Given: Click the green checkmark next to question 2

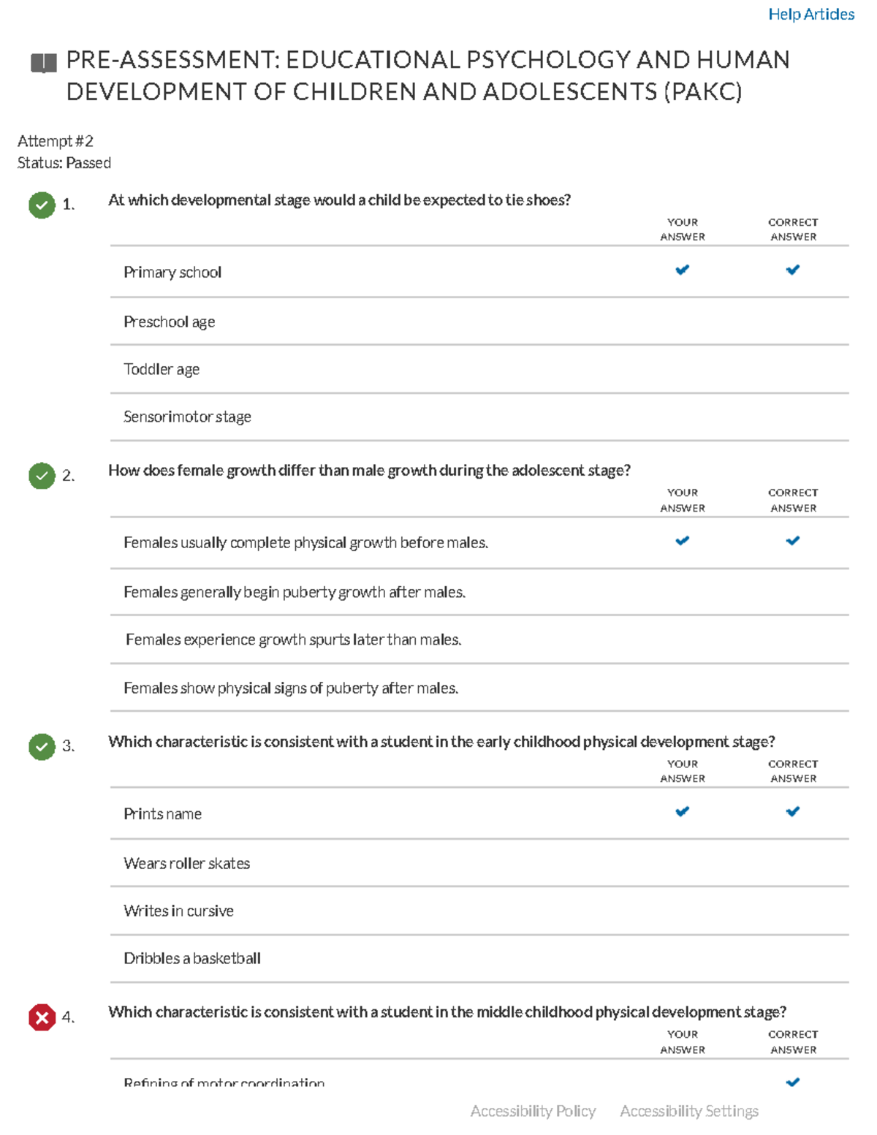Looking at the screenshot, I should click(x=42, y=477).
